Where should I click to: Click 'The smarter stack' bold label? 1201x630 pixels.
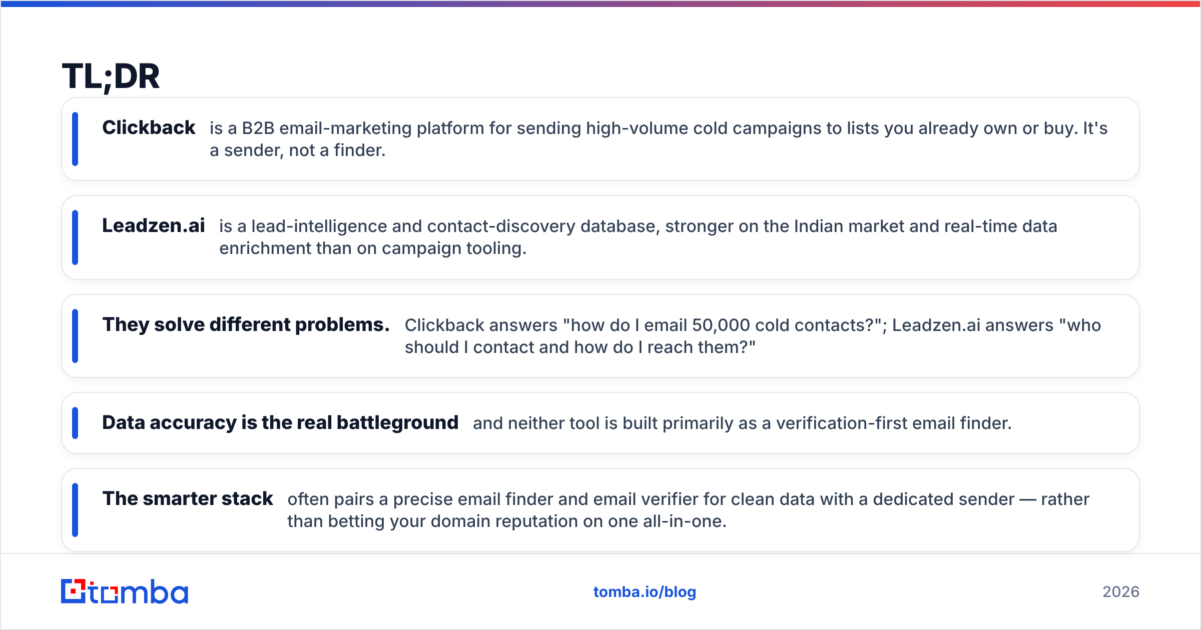click(188, 498)
